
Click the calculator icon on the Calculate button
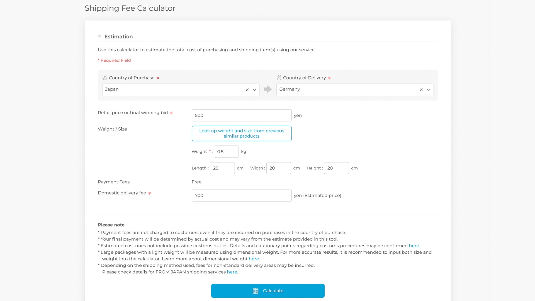click(256, 291)
